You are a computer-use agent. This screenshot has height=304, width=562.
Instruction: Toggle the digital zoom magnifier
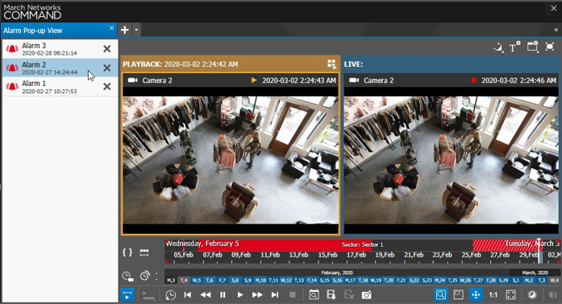tap(441, 295)
